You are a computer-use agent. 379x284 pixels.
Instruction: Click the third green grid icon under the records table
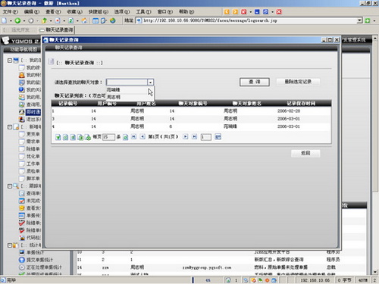73,137
